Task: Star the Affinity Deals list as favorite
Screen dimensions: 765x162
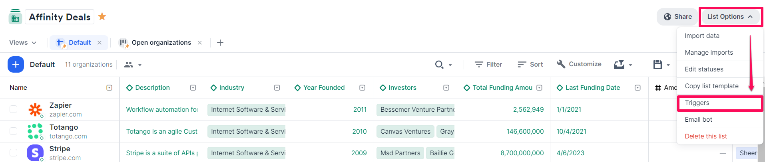Action: coord(102,16)
